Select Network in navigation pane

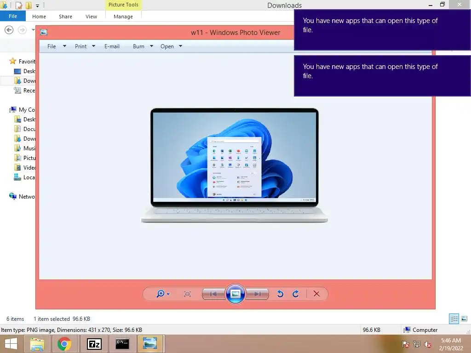[22, 196]
